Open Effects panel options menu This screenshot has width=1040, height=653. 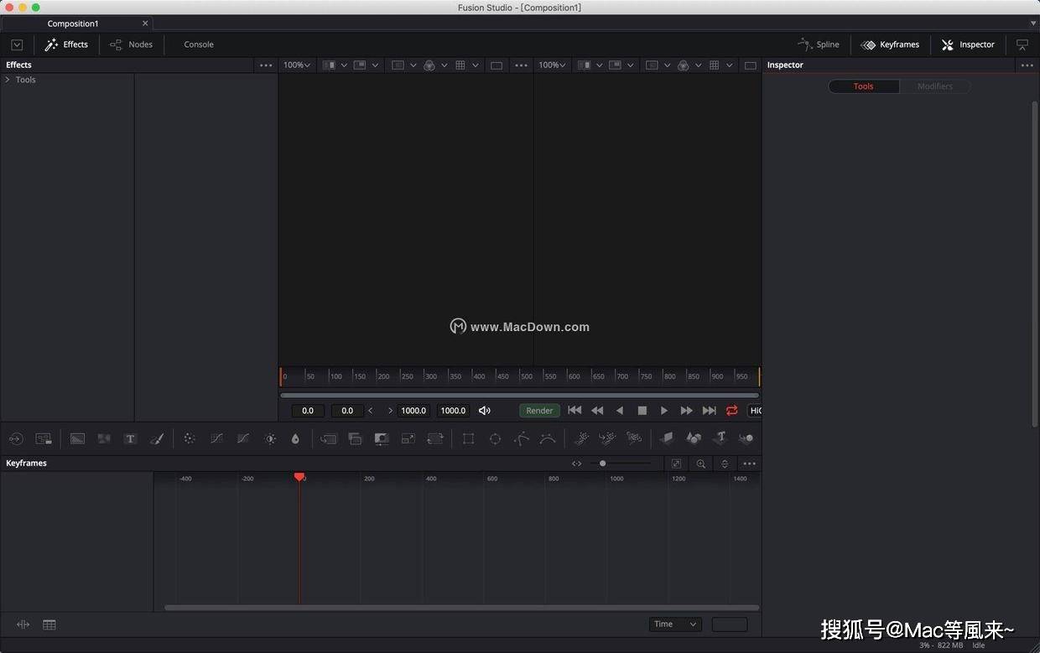tap(266, 65)
